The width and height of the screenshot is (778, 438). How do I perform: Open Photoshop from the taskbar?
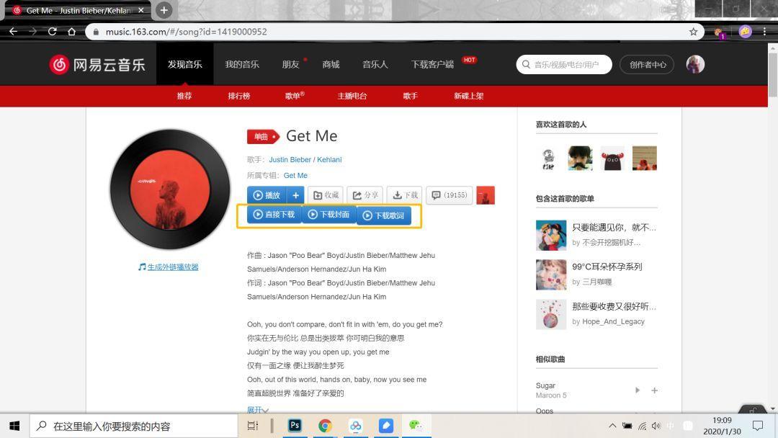(294, 425)
